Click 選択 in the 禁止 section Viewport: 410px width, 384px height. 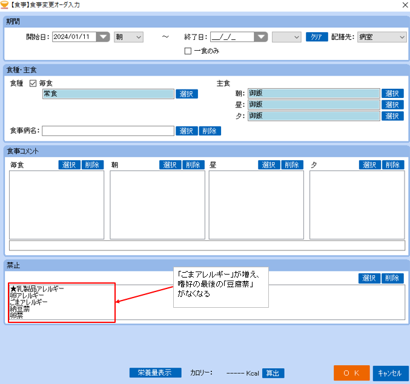click(x=369, y=278)
